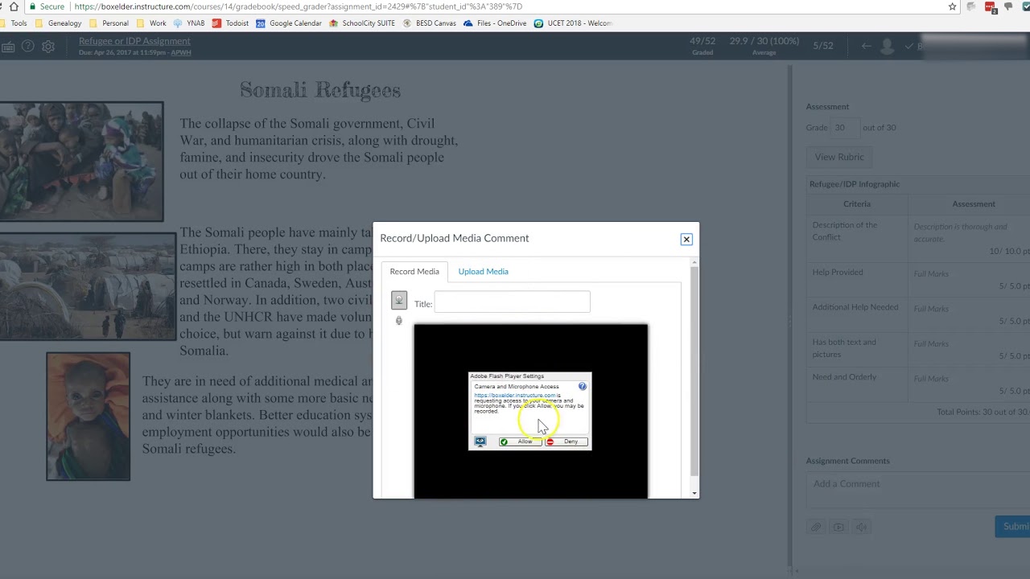Close the Record/Upload Media Comment dialog

[686, 240]
